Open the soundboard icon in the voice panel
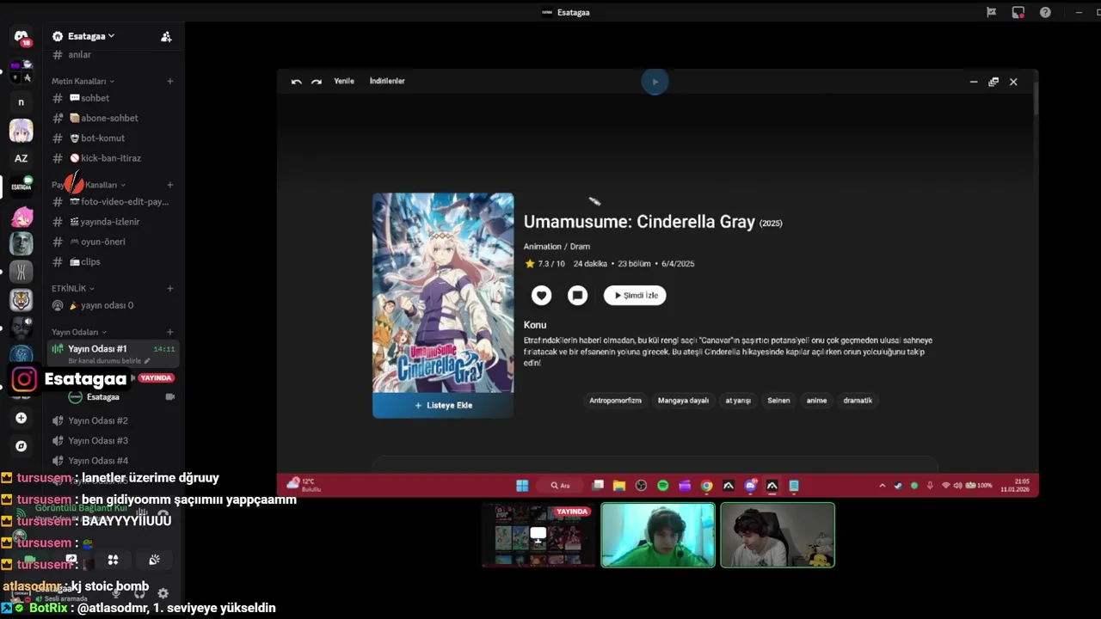Image resolution: width=1101 pixels, height=619 pixels. [154, 560]
